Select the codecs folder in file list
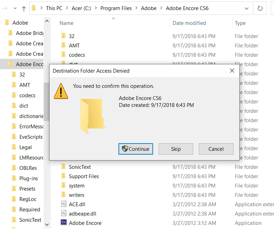This screenshot has width=274, height=229. click(77, 55)
